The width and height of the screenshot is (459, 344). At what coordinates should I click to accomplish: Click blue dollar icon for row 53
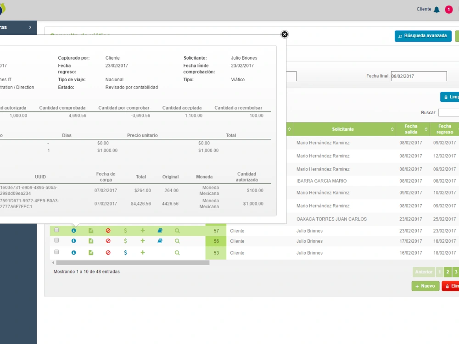(x=125, y=252)
